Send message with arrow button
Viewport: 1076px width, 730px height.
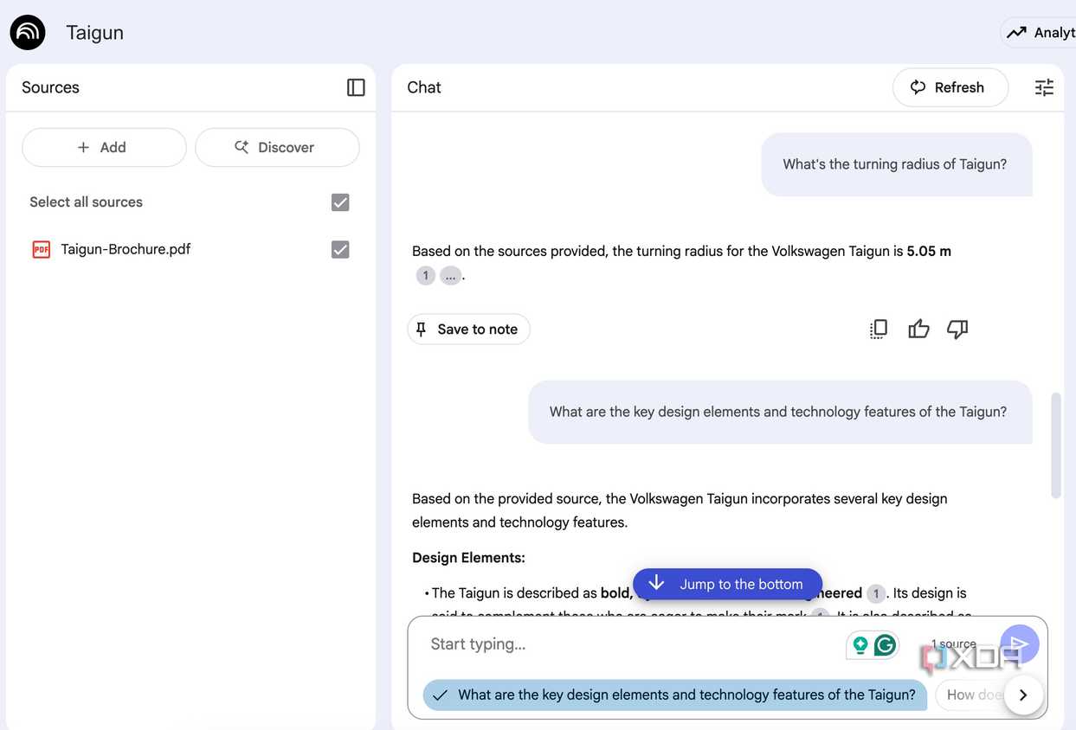tap(1019, 644)
